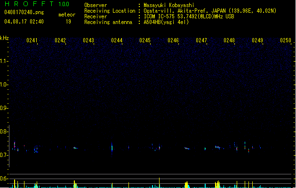
Task: Click the slanted meteor echo after 0242
Action: tap(75, 148)
